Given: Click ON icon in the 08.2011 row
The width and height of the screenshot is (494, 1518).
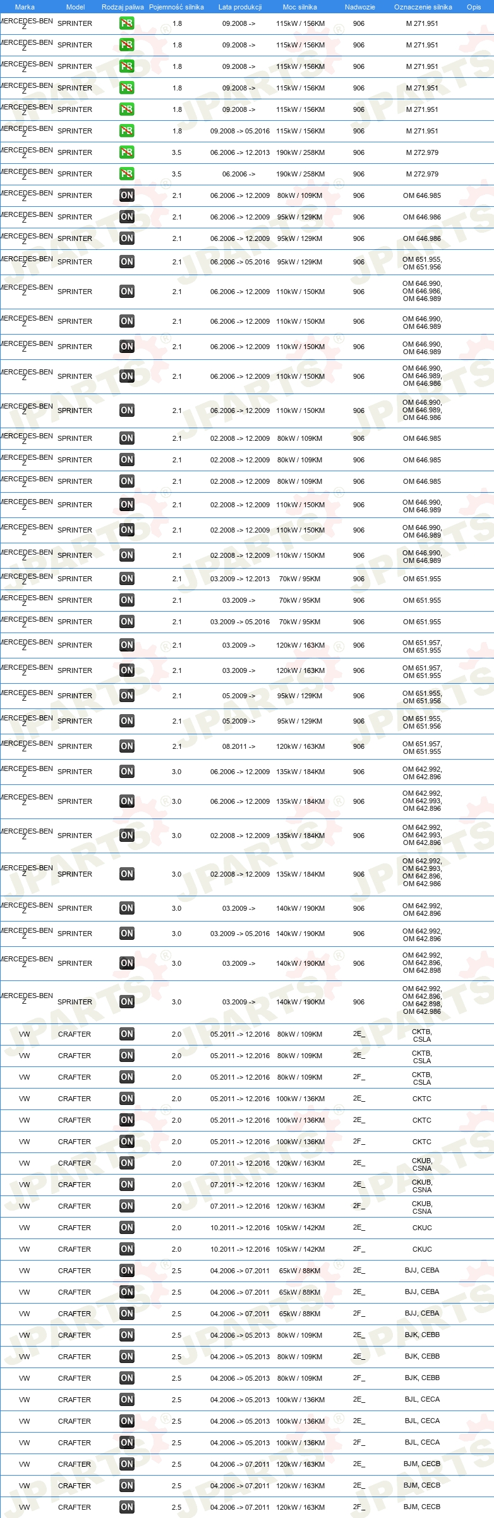Looking at the screenshot, I should pyautogui.click(x=126, y=746).
